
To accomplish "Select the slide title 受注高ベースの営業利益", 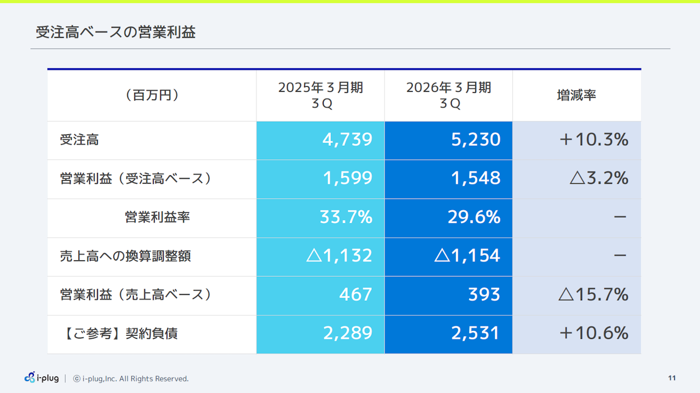I will [115, 33].
